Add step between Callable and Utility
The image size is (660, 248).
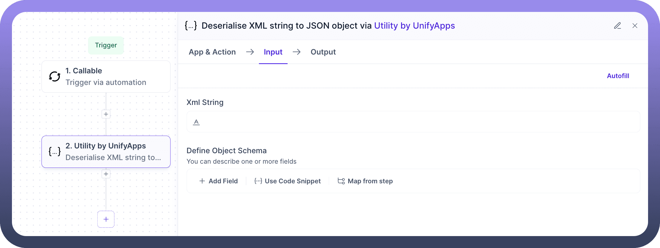(106, 114)
